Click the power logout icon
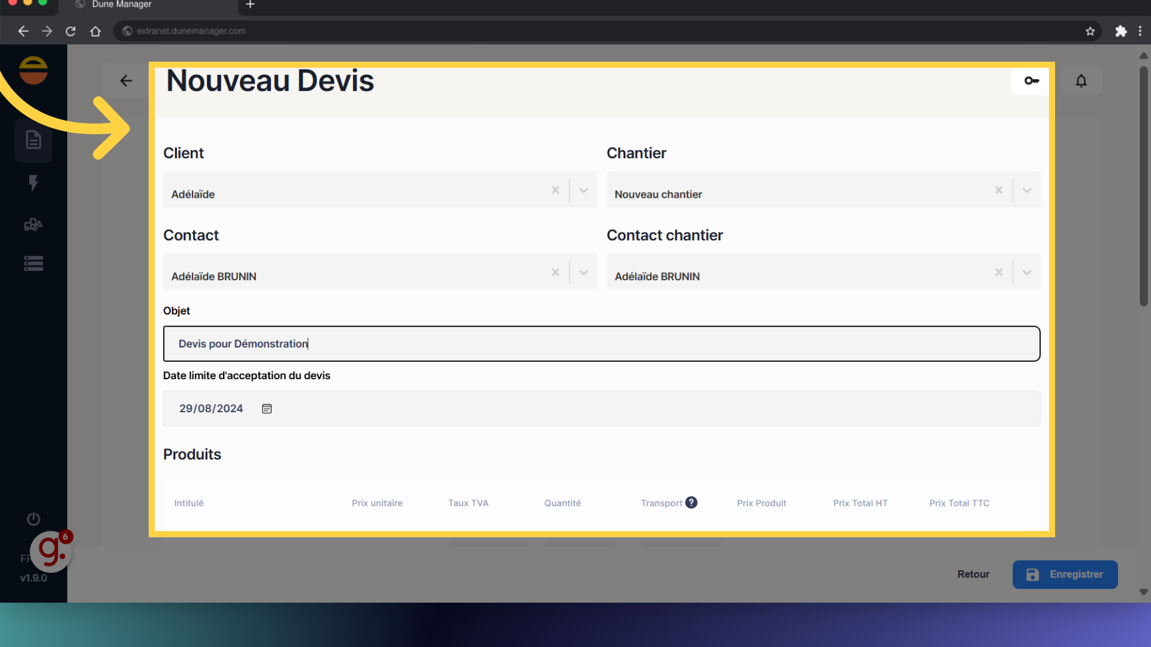The height and width of the screenshot is (647, 1151). (34, 519)
